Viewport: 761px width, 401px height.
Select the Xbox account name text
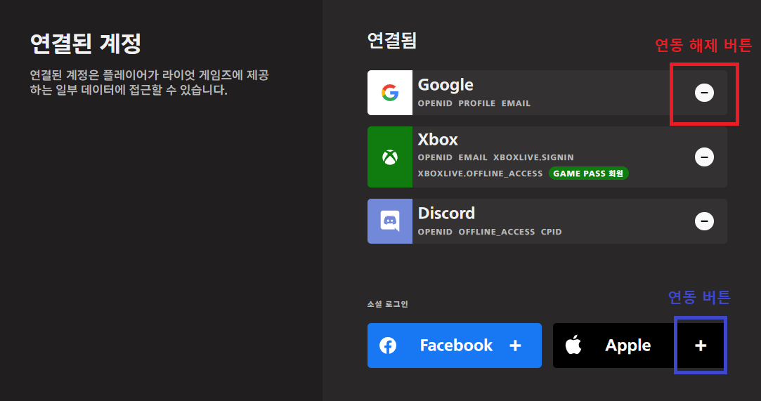pos(438,140)
